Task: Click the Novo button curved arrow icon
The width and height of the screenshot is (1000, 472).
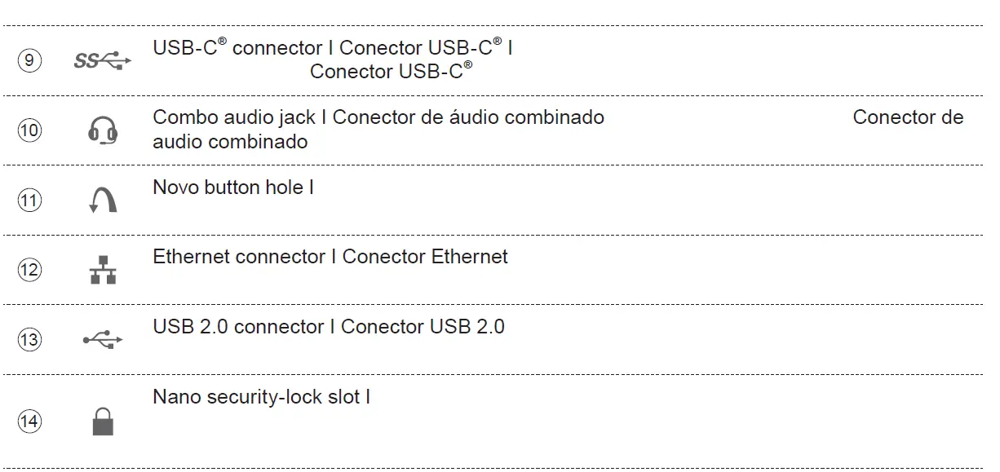Action: (x=103, y=199)
